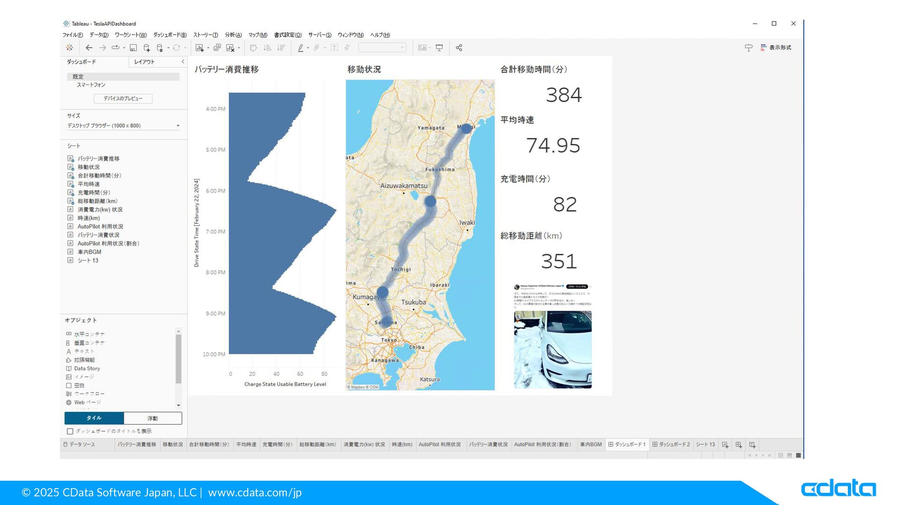The height and width of the screenshot is (505, 898).
Task: Click the save icon in toolbar
Action: pos(133,48)
